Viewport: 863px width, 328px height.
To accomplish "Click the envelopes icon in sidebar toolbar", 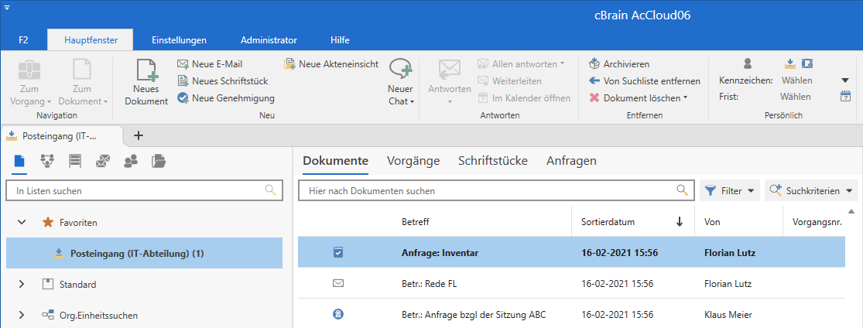I will 103,161.
